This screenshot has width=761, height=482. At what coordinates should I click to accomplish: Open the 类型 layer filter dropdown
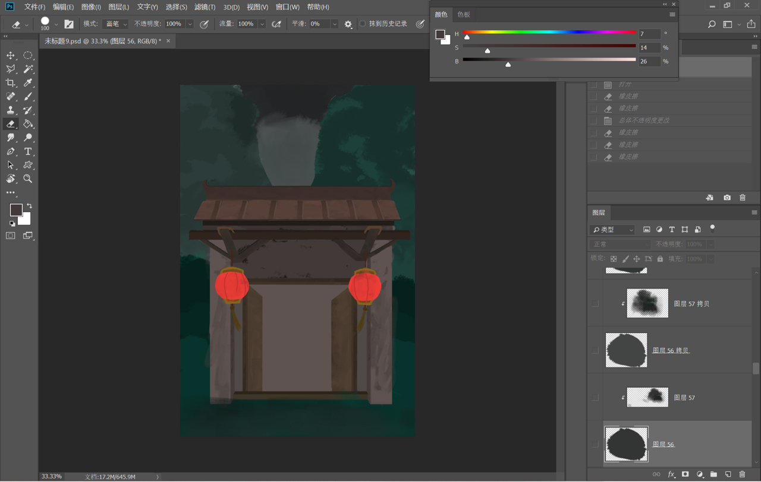point(613,230)
